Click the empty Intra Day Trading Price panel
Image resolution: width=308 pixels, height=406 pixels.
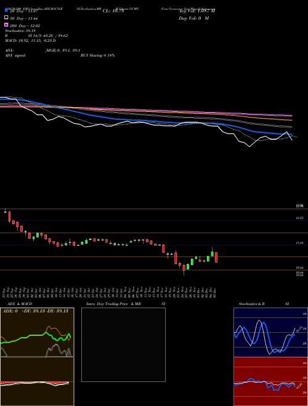[x=123, y=344]
